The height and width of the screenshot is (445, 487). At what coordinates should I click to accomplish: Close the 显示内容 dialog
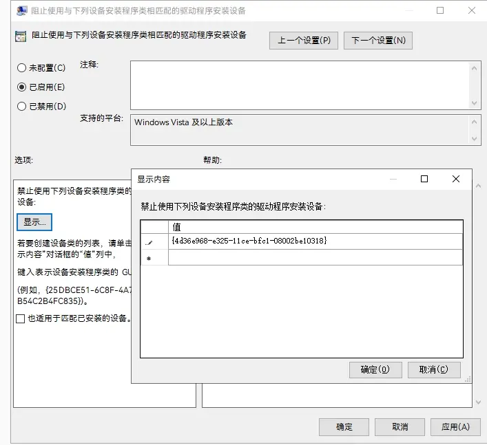tap(456, 179)
